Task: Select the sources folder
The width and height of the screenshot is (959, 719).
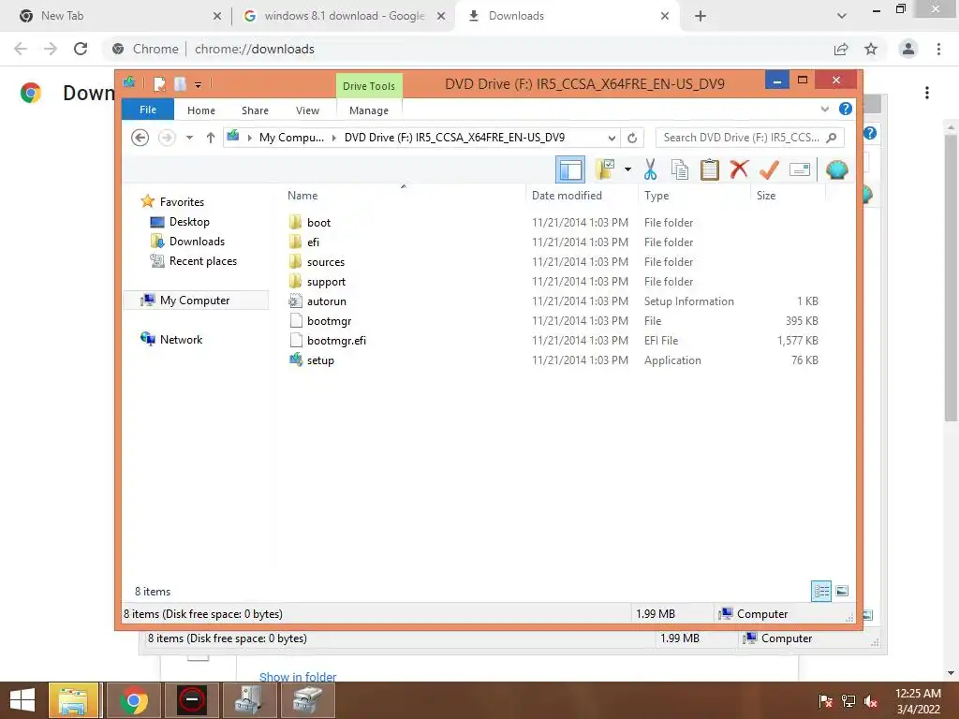Action: (x=326, y=262)
